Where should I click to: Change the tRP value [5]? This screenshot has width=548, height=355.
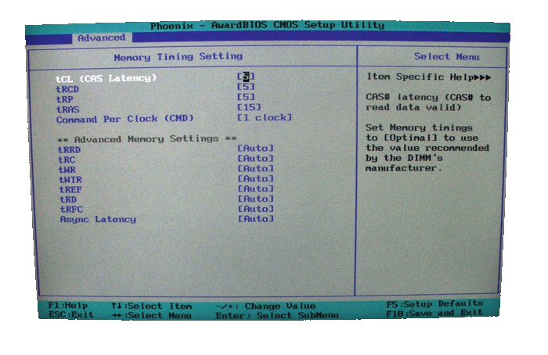(246, 97)
